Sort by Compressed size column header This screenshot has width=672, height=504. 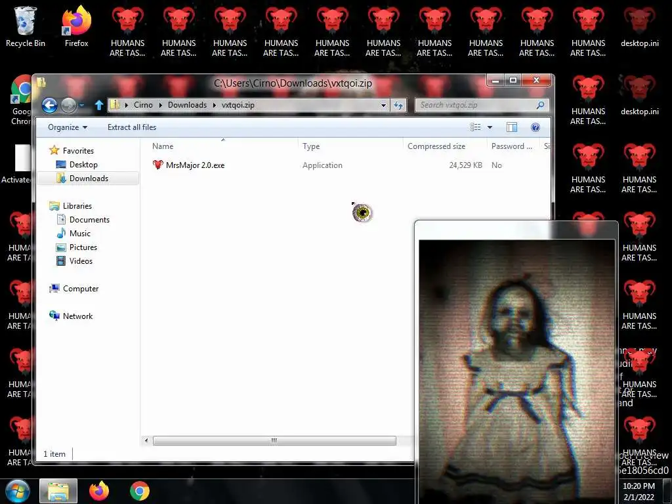pos(436,146)
